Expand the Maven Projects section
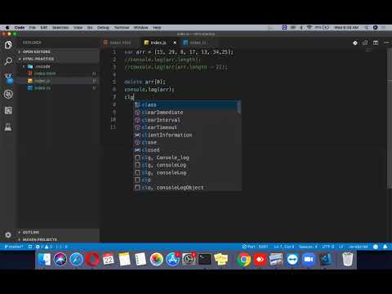 58,239
